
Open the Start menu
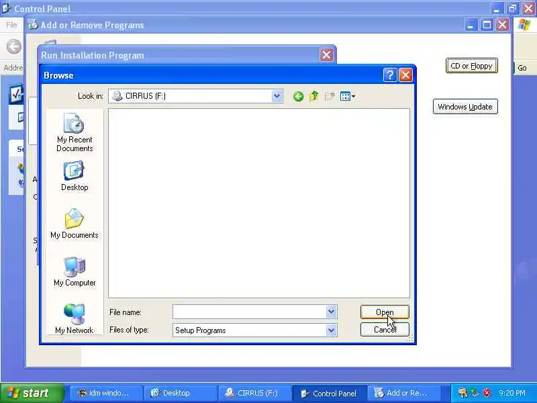pos(32,393)
